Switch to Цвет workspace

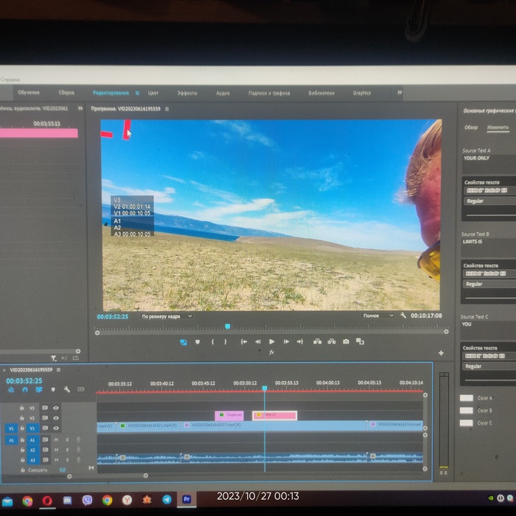pos(153,93)
